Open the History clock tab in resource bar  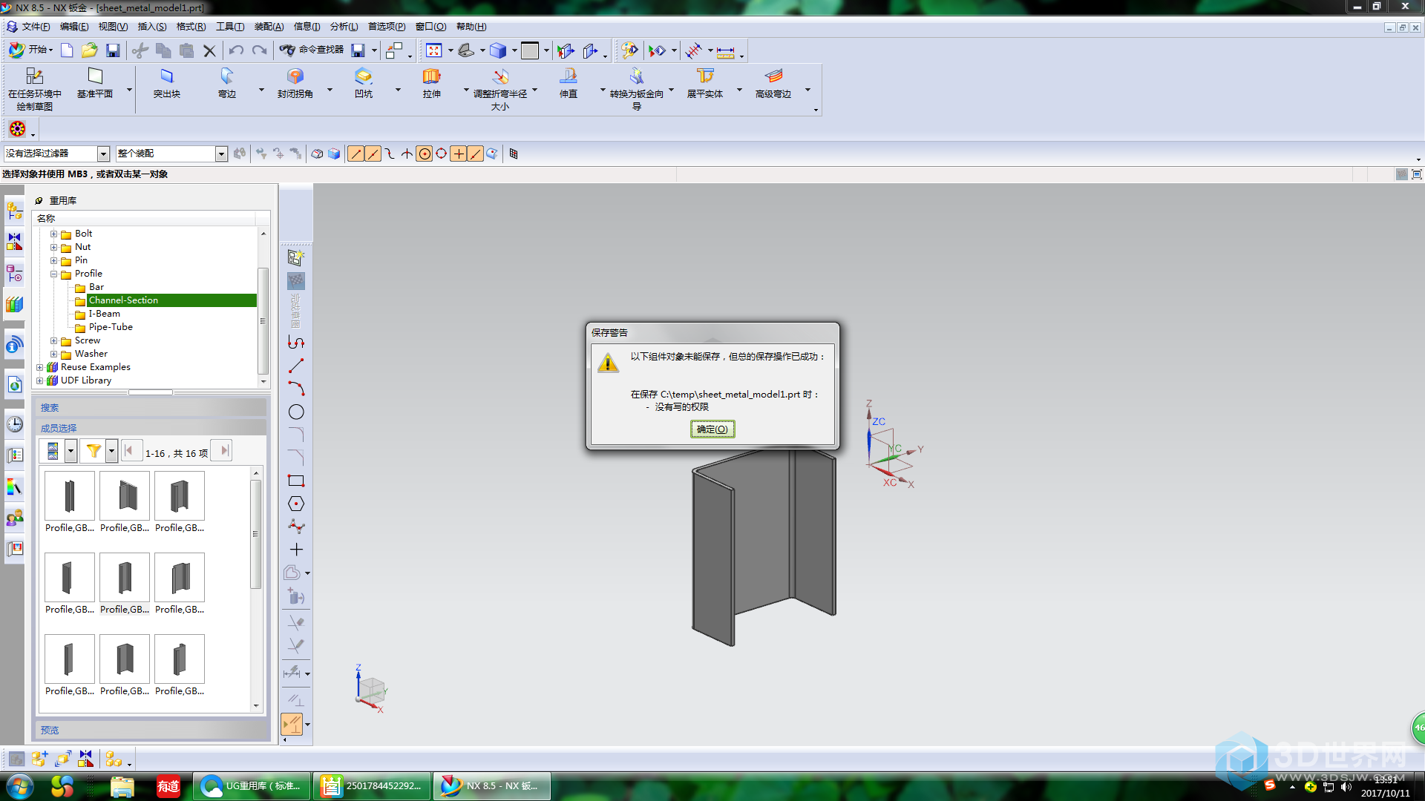(x=15, y=424)
